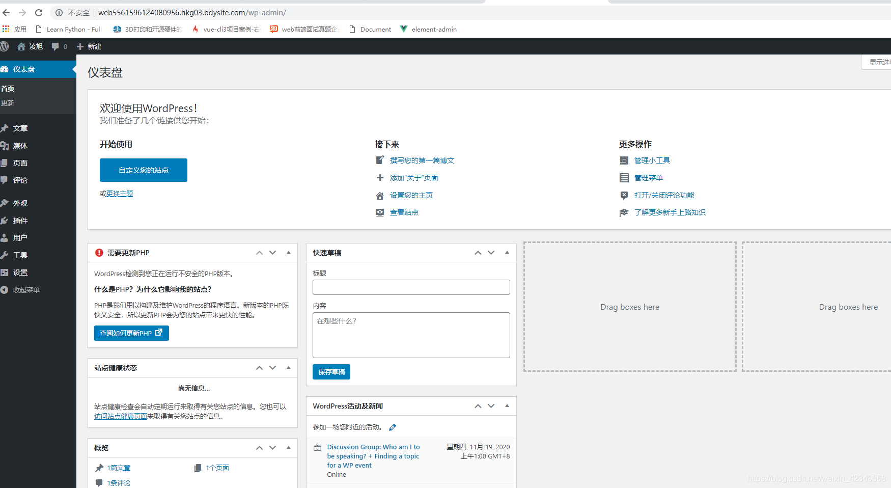Collapse the 需要更新PHP panel
Screen dimensions: 891x488
289,253
